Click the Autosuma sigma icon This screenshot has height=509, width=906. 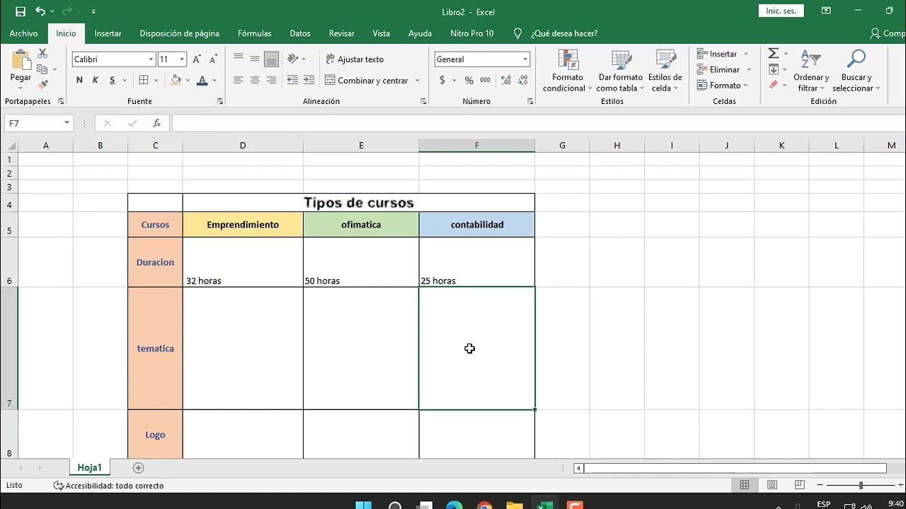tap(772, 53)
